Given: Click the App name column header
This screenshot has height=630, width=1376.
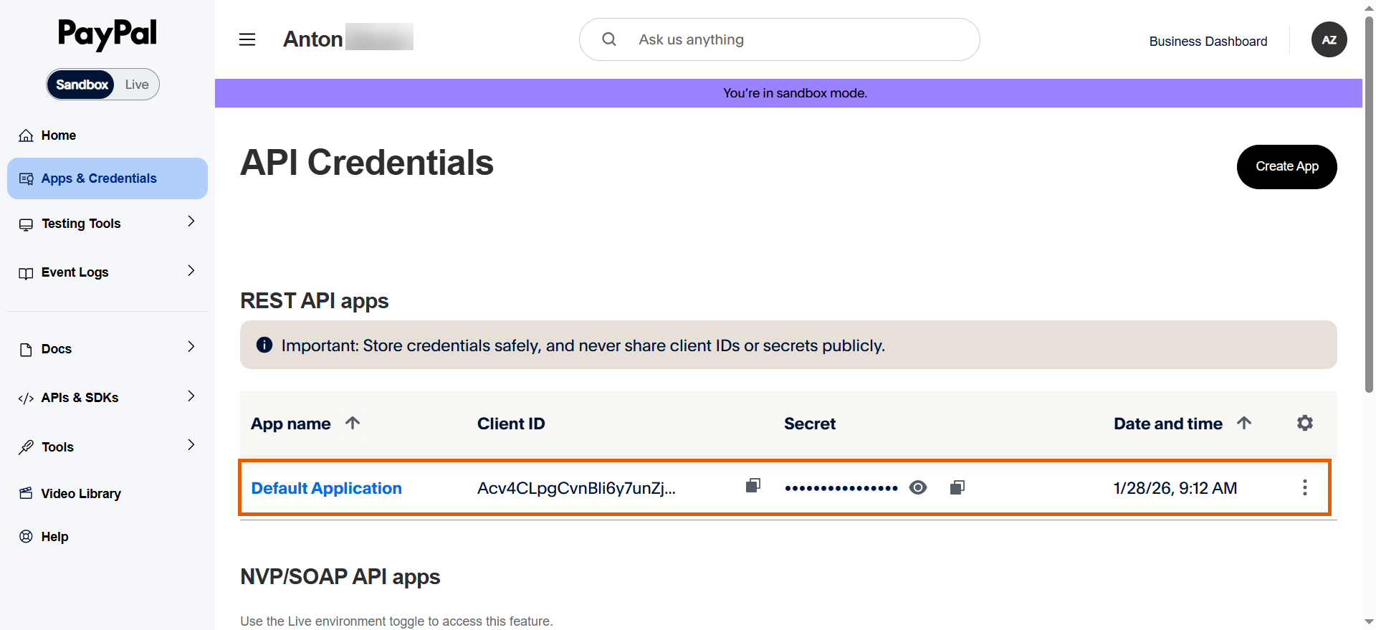Looking at the screenshot, I should (x=290, y=424).
